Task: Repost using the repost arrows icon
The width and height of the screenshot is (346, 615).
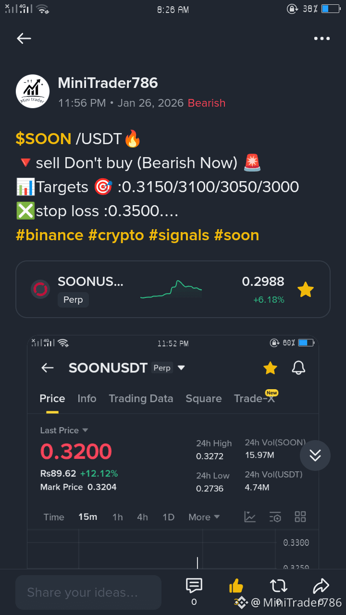Action: tap(278, 586)
